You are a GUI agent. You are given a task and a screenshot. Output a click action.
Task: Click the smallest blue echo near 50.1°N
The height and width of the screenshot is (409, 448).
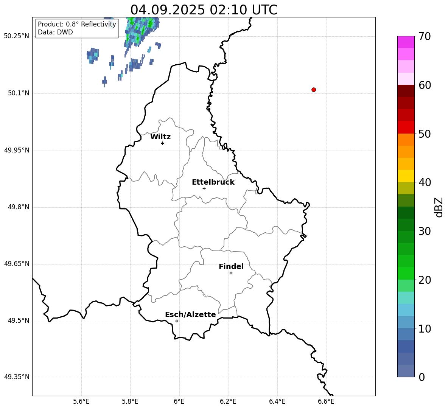pos(104,81)
